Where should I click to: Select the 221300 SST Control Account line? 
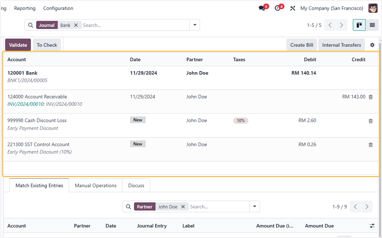click(x=191, y=149)
